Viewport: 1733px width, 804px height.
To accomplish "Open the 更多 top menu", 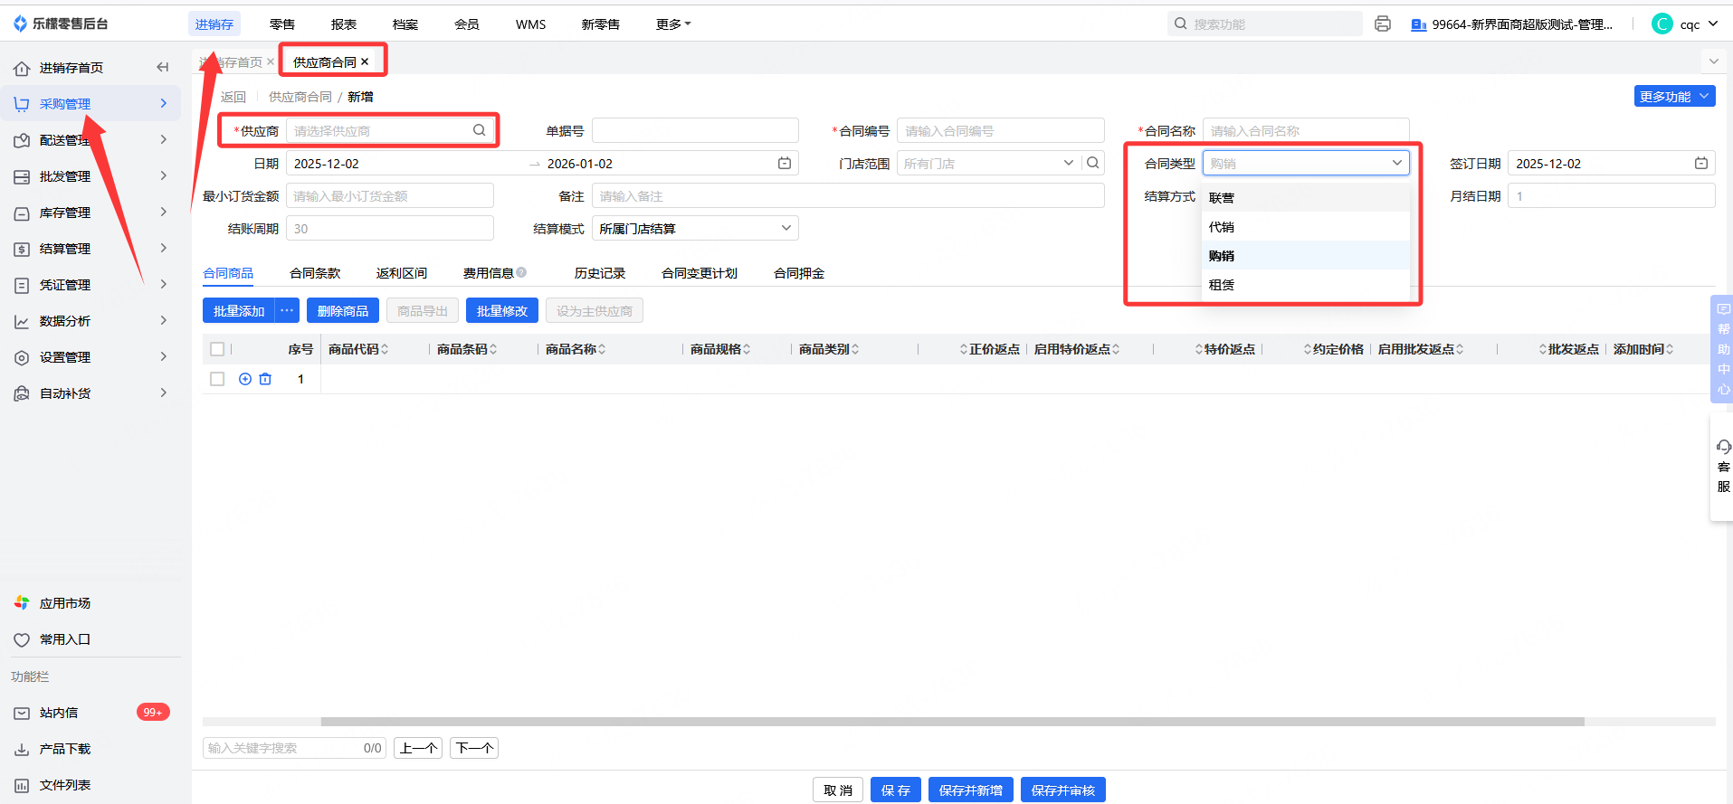I will (672, 24).
